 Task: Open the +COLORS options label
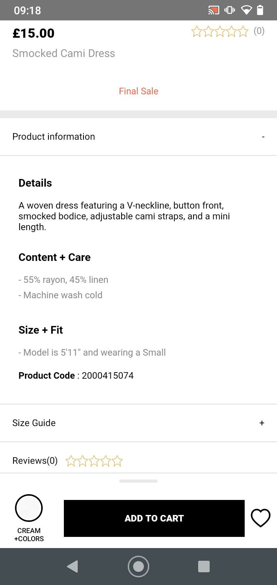(x=29, y=539)
